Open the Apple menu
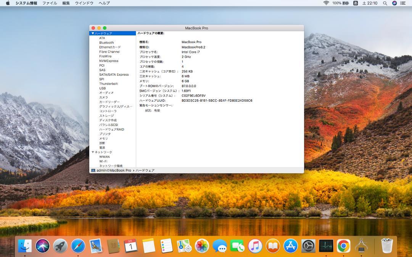 tap(8, 3)
